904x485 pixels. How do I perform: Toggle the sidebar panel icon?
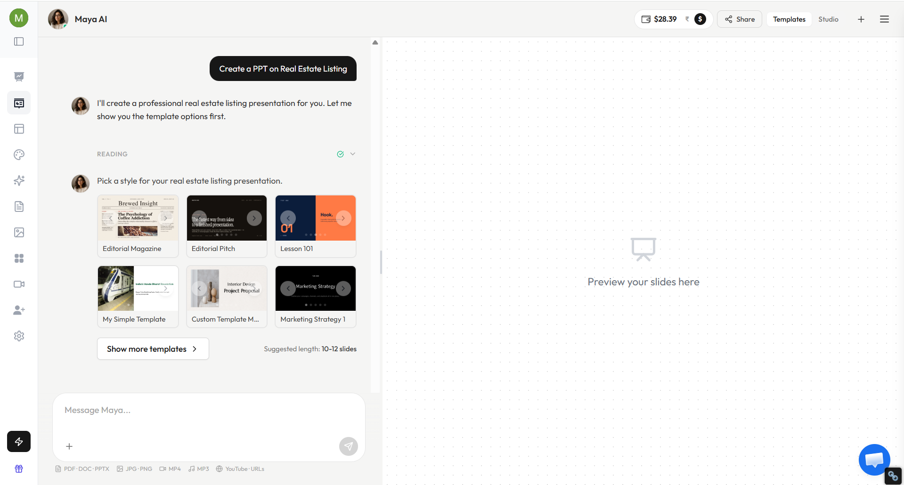19,41
